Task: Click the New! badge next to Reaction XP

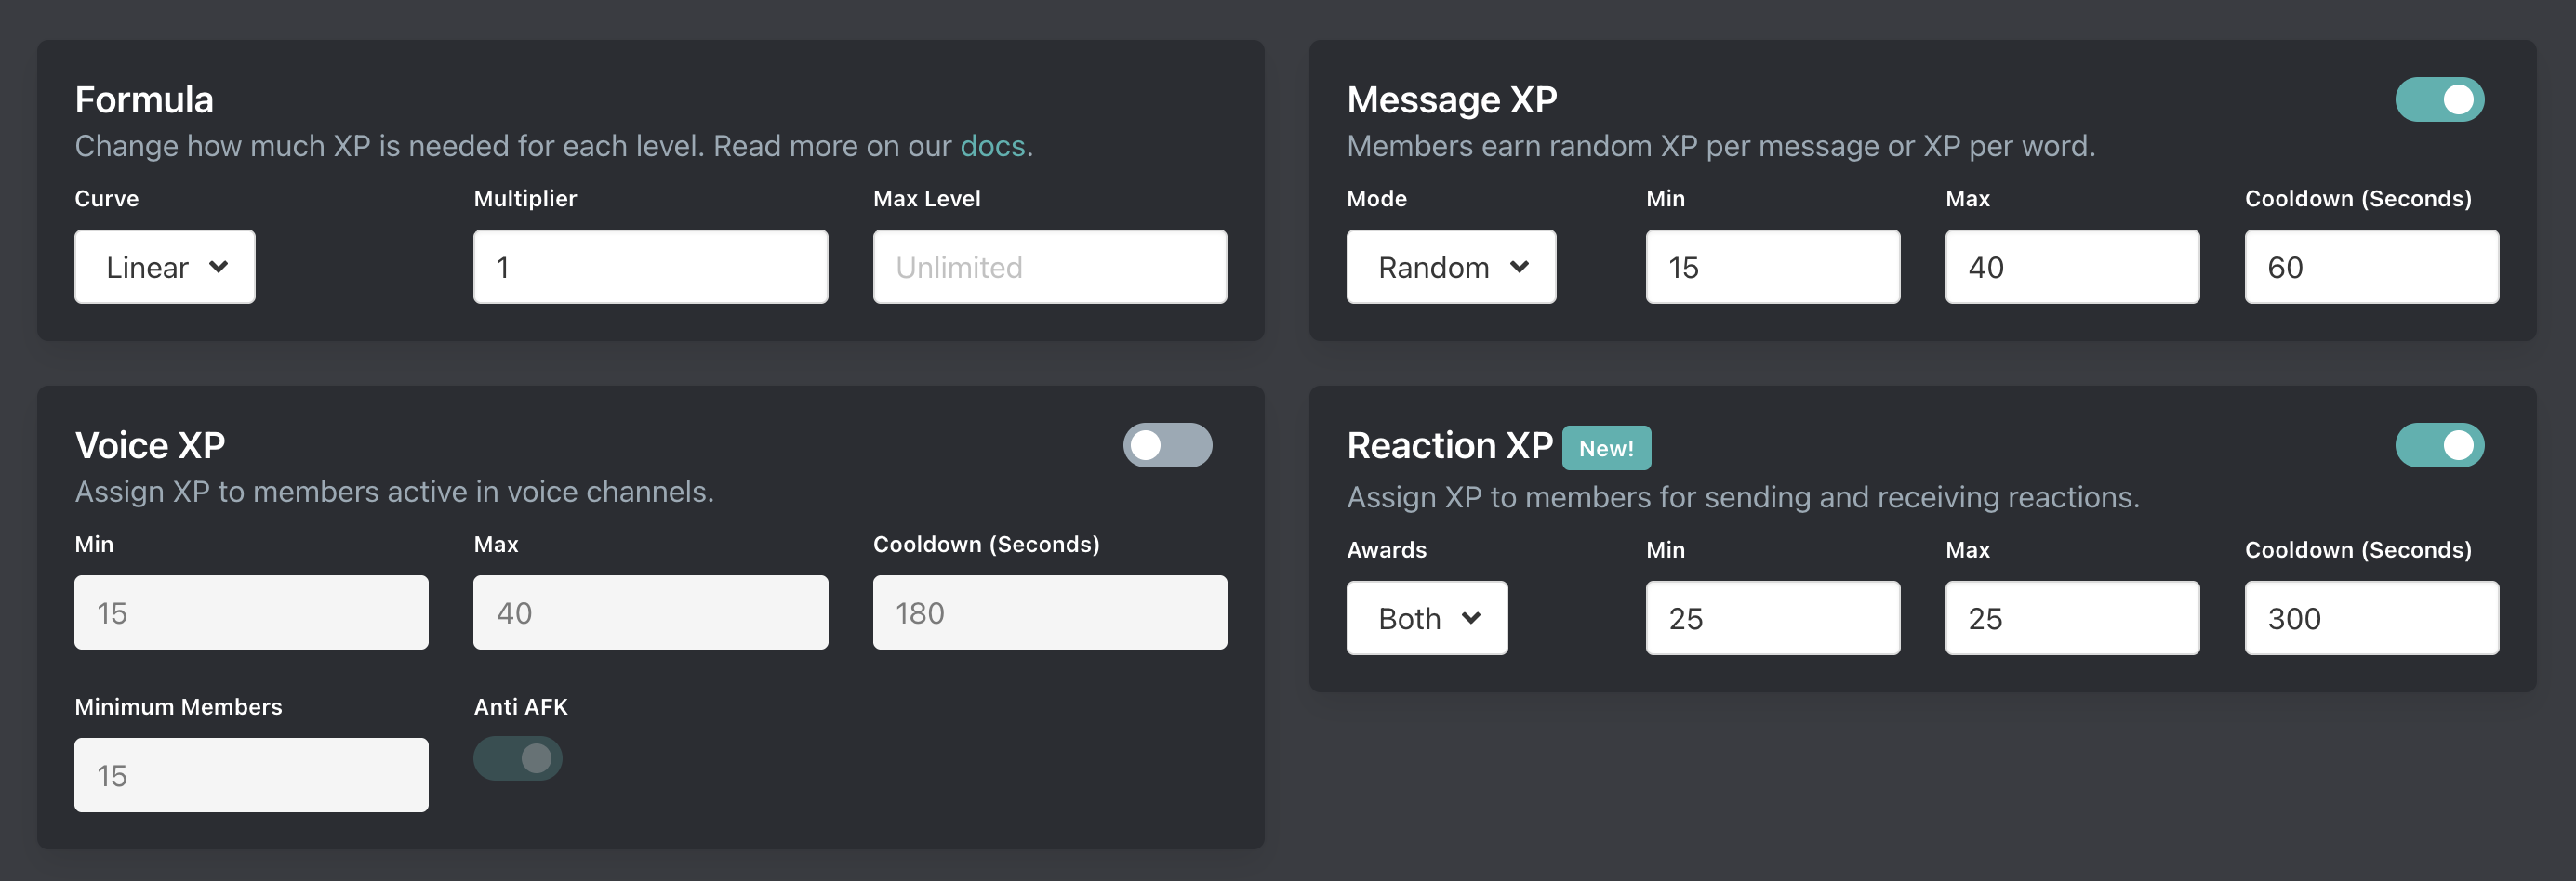Action: tap(1606, 449)
